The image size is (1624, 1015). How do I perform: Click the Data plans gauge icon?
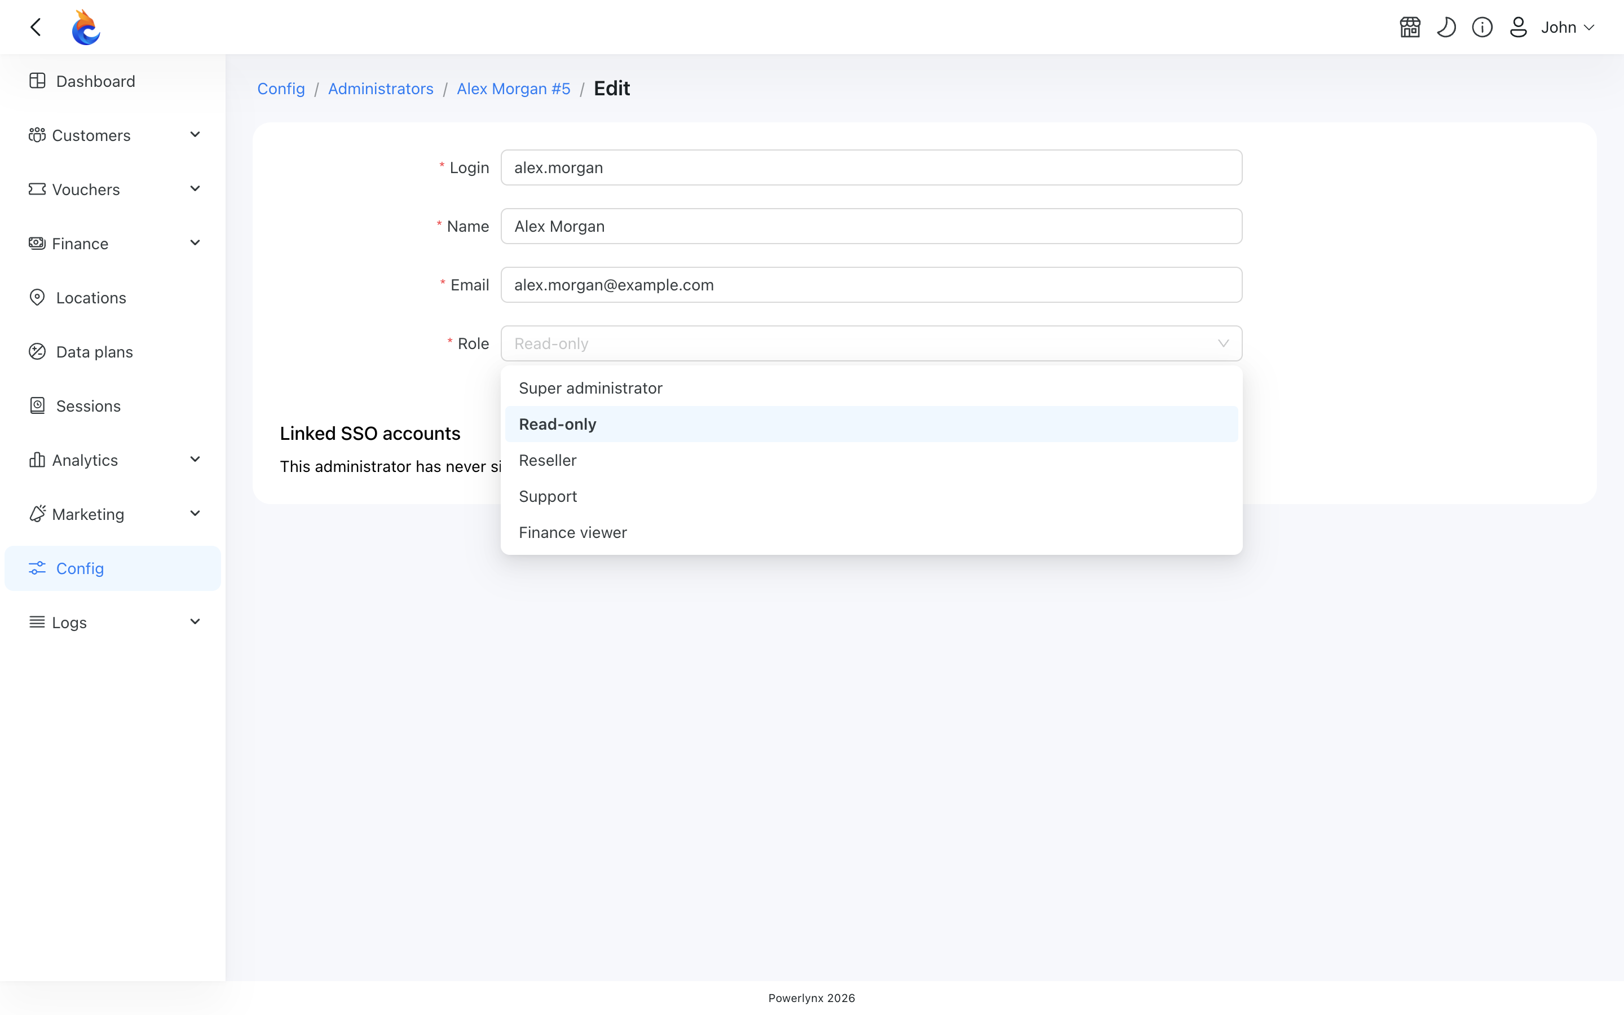38,352
